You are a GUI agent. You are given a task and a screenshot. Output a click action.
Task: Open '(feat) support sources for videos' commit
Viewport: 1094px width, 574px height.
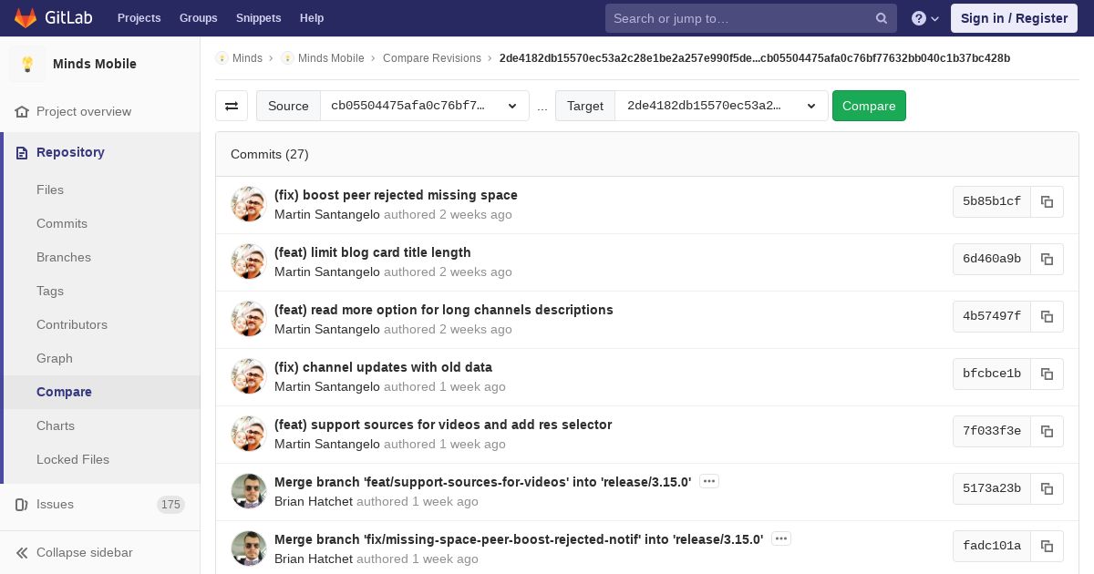443,425
